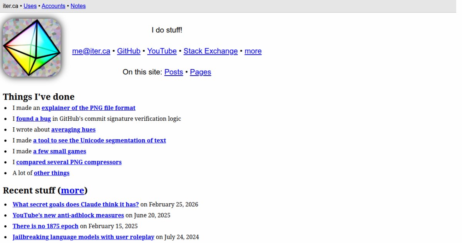Open the site's Pages link

201,72
